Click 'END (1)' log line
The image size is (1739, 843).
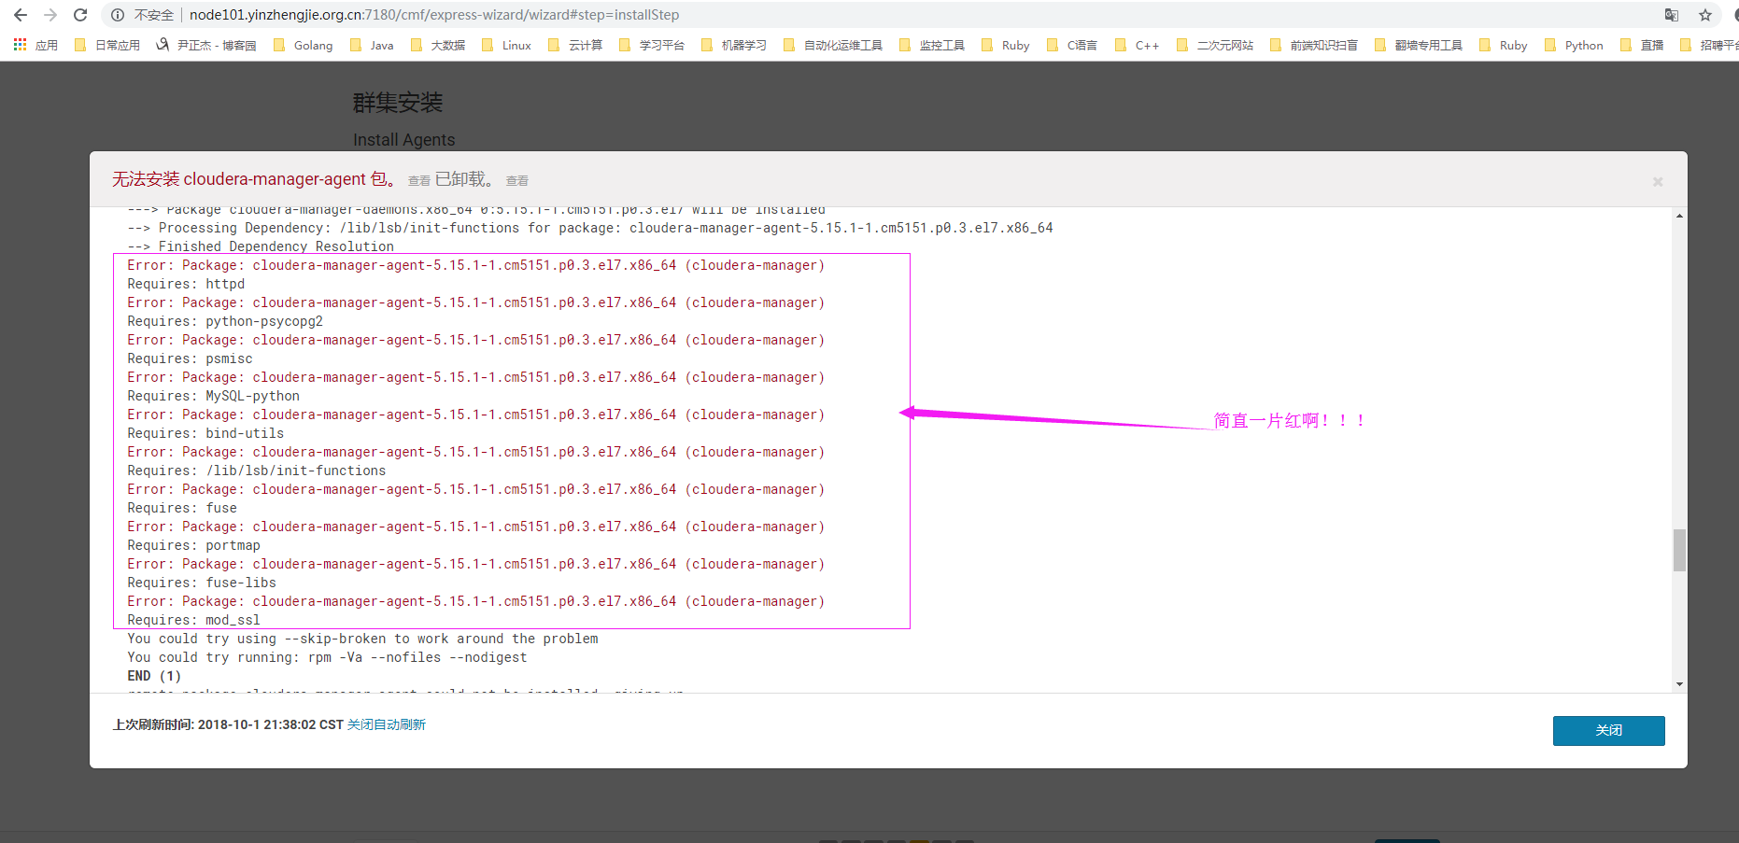click(154, 676)
